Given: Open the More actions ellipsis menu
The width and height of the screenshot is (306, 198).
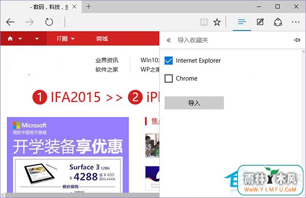Looking at the screenshot, I should coord(296,22).
